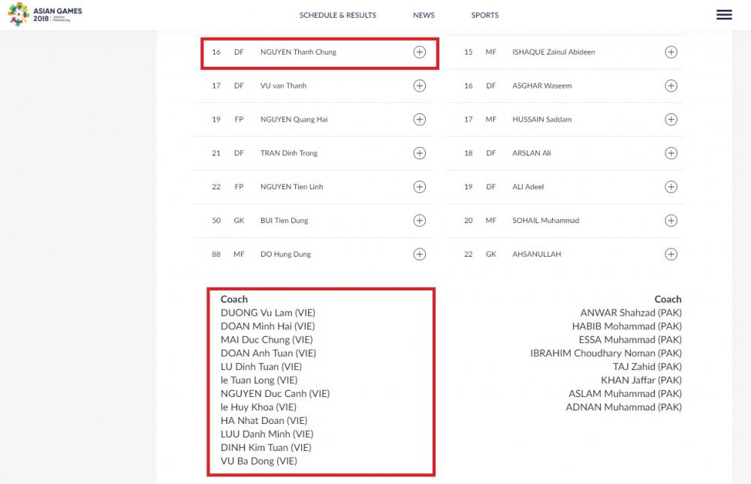Expand VU van Thanh player row
Viewport: 751px width, 484px height.
click(x=420, y=86)
